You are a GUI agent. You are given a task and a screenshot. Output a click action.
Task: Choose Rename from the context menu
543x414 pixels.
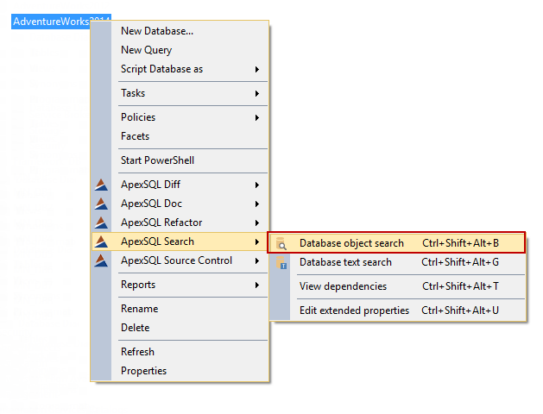point(180,309)
